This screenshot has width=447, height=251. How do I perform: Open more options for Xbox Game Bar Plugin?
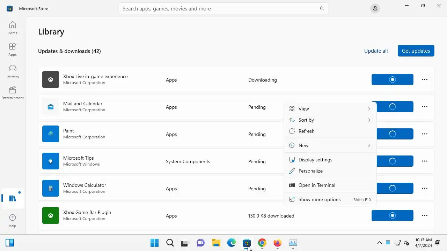pos(425,215)
